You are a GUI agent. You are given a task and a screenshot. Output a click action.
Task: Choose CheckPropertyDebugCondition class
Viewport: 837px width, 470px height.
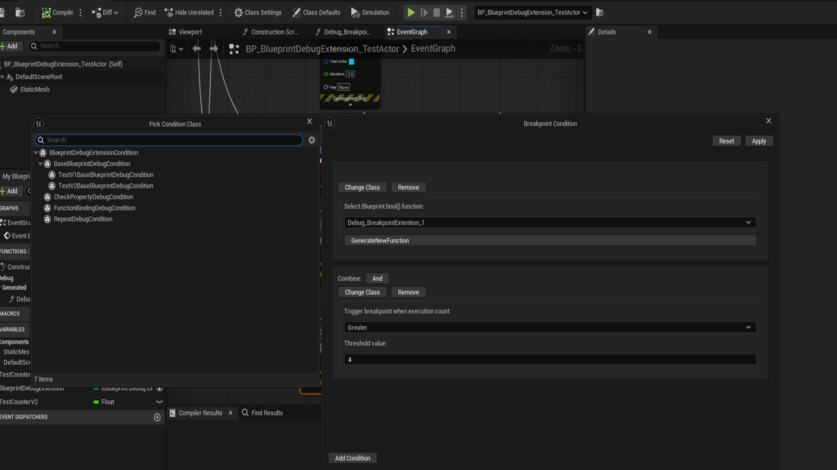[x=93, y=197]
